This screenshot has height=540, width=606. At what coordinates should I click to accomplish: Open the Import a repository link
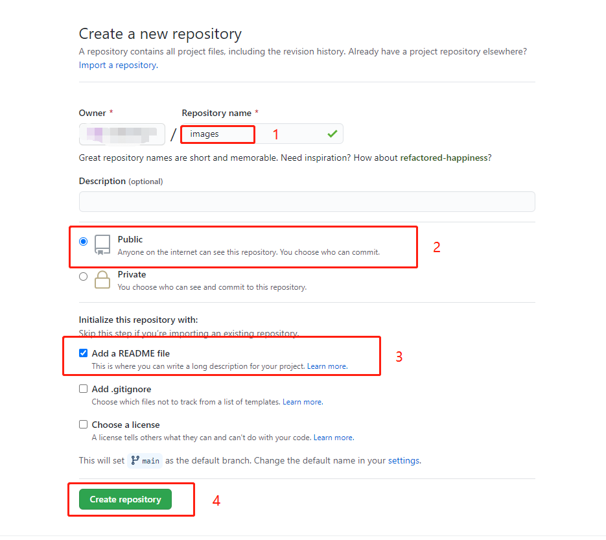point(118,65)
